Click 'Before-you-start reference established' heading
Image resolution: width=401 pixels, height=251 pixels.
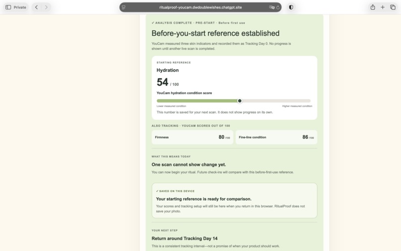(215, 33)
